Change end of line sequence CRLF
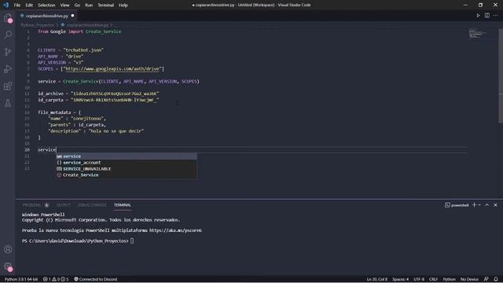 tap(433, 279)
